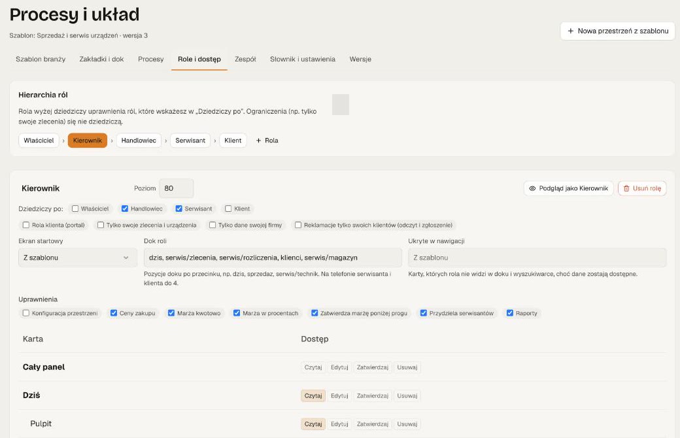
Task: Toggle Zatwierdzaj for Dziś row
Action: click(x=373, y=396)
